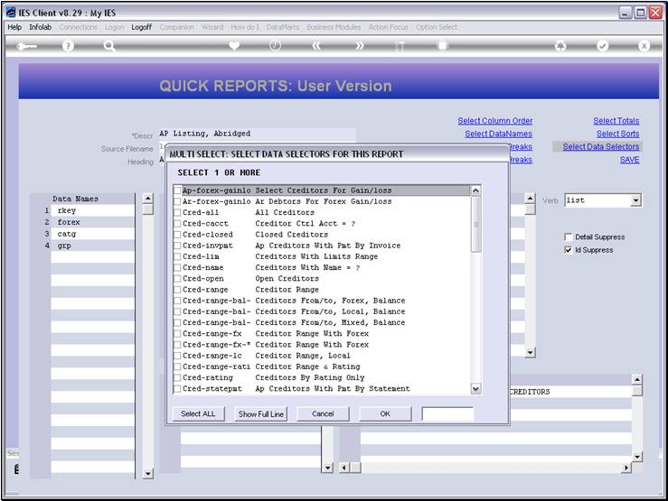Tick the Ap-forex-gainlo checkbox
Viewport: 668px width, 501px height.
[x=177, y=190]
